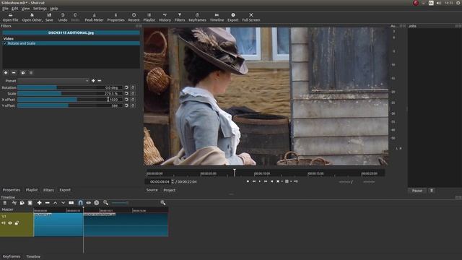The height and width of the screenshot is (260, 462).
Task: Open the Keyframes panel from toolbar
Action: click(x=197, y=17)
